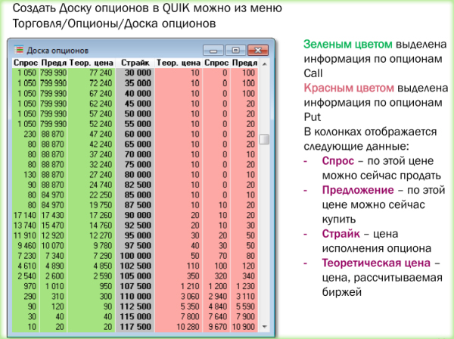Viewport: 454px width, 339px height.
Task: Click the vertical scrollbar thumb of option board
Action: (x=264, y=139)
